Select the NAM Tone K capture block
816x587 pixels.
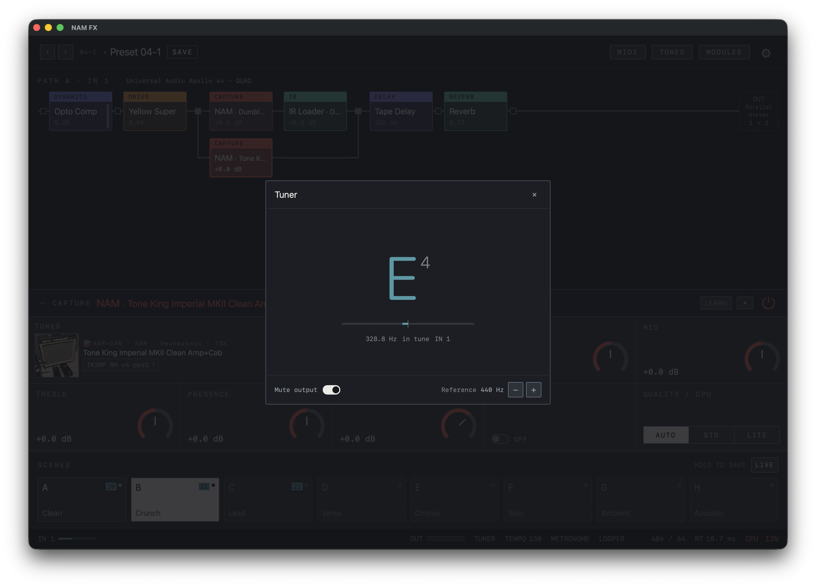click(x=241, y=158)
